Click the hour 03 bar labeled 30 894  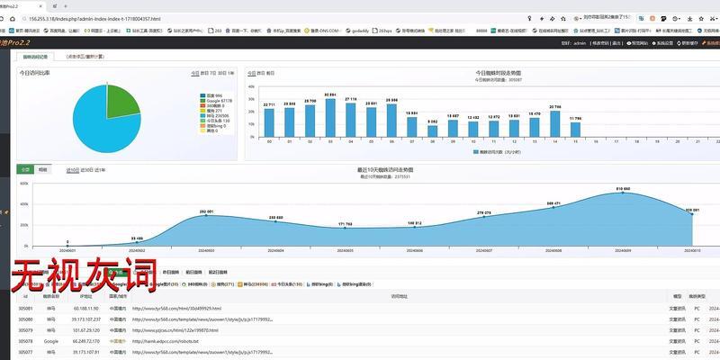[x=330, y=118]
